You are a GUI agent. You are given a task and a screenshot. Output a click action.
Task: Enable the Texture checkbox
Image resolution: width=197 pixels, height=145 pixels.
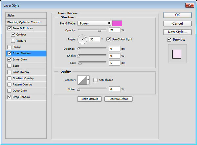(13, 41)
